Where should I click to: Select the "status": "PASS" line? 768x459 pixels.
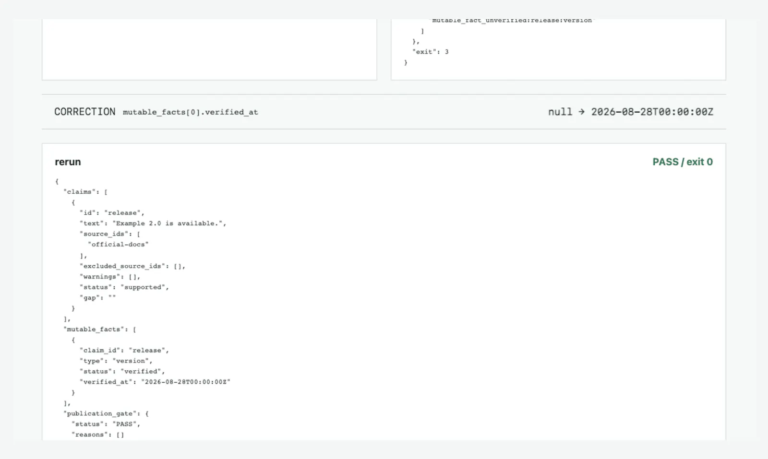pyautogui.click(x=106, y=424)
